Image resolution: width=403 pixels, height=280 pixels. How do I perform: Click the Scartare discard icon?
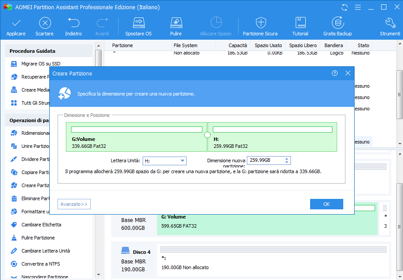pyautogui.click(x=44, y=23)
